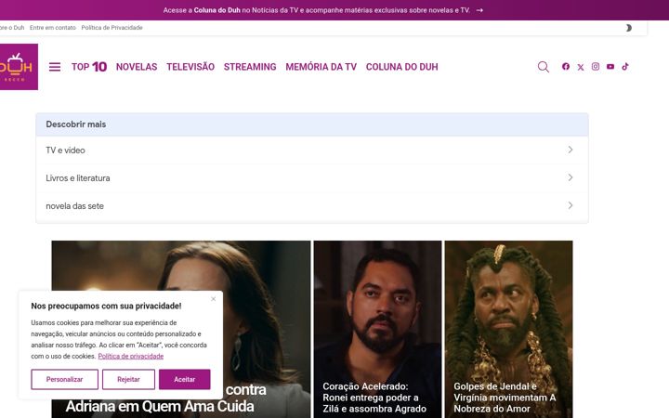
Task: Click the Personalizar cookie button
Action: click(x=64, y=379)
